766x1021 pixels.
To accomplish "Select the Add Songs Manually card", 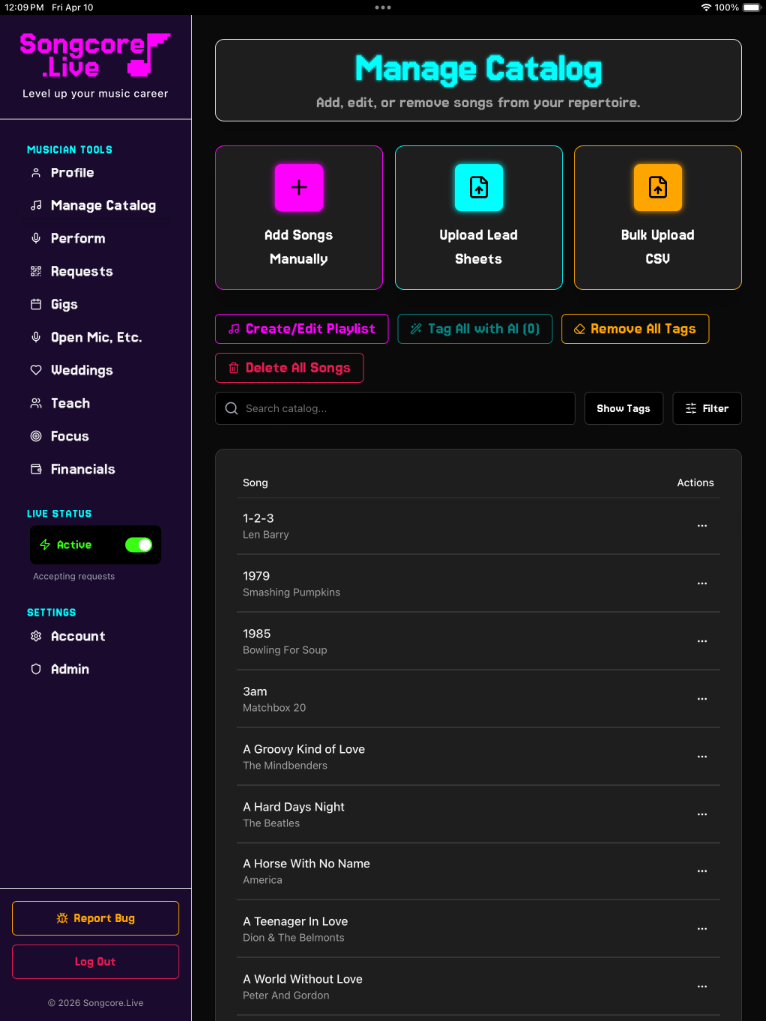I will [299, 217].
